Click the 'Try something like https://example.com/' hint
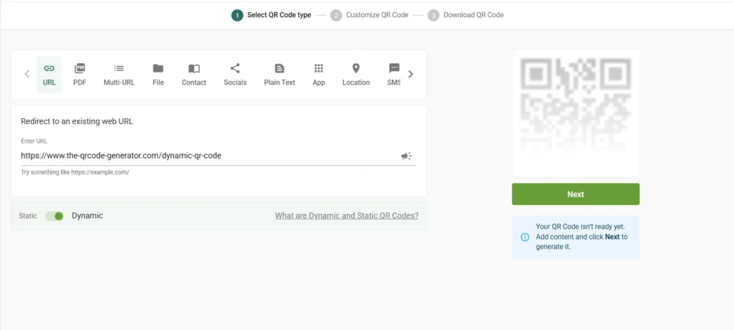The image size is (734, 330). point(75,172)
